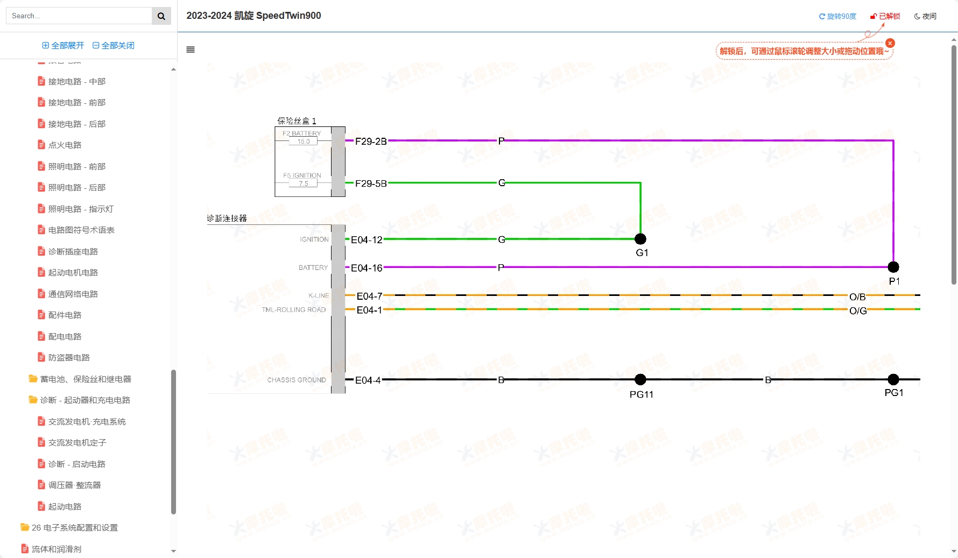Open document icon for 交流发电机定子
The width and height of the screenshot is (958, 558).
(41, 442)
